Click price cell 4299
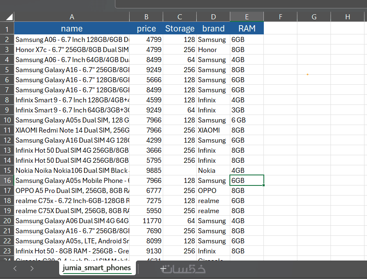The height and width of the screenshot is (279, 367). coord(146,140)
